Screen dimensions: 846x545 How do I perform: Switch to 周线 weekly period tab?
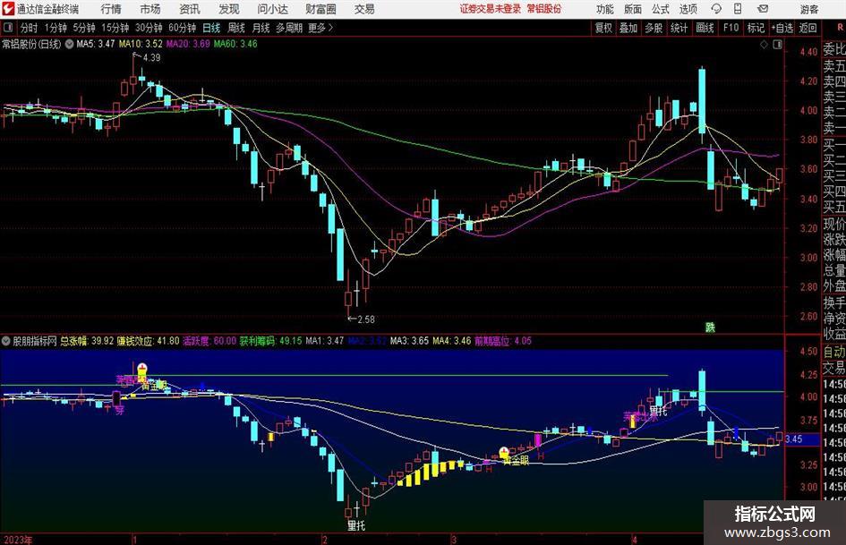(236, 28)
